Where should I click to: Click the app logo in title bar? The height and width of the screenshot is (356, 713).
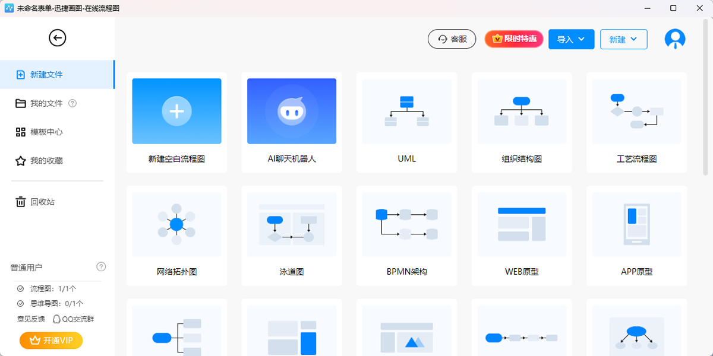click(9, 8)
